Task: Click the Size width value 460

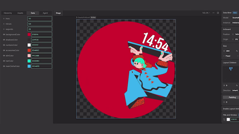Action: (x=228, y=51)
